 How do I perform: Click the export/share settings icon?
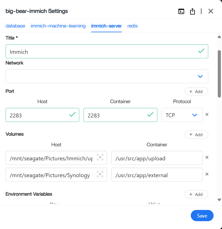[x=192, y=11]
